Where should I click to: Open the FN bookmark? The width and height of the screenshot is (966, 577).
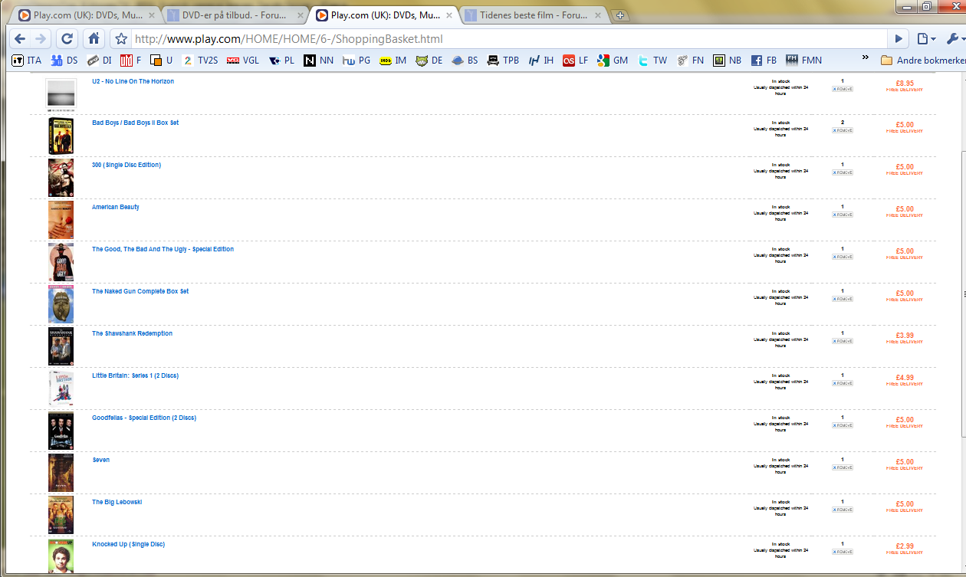click(x=691, y=60)
